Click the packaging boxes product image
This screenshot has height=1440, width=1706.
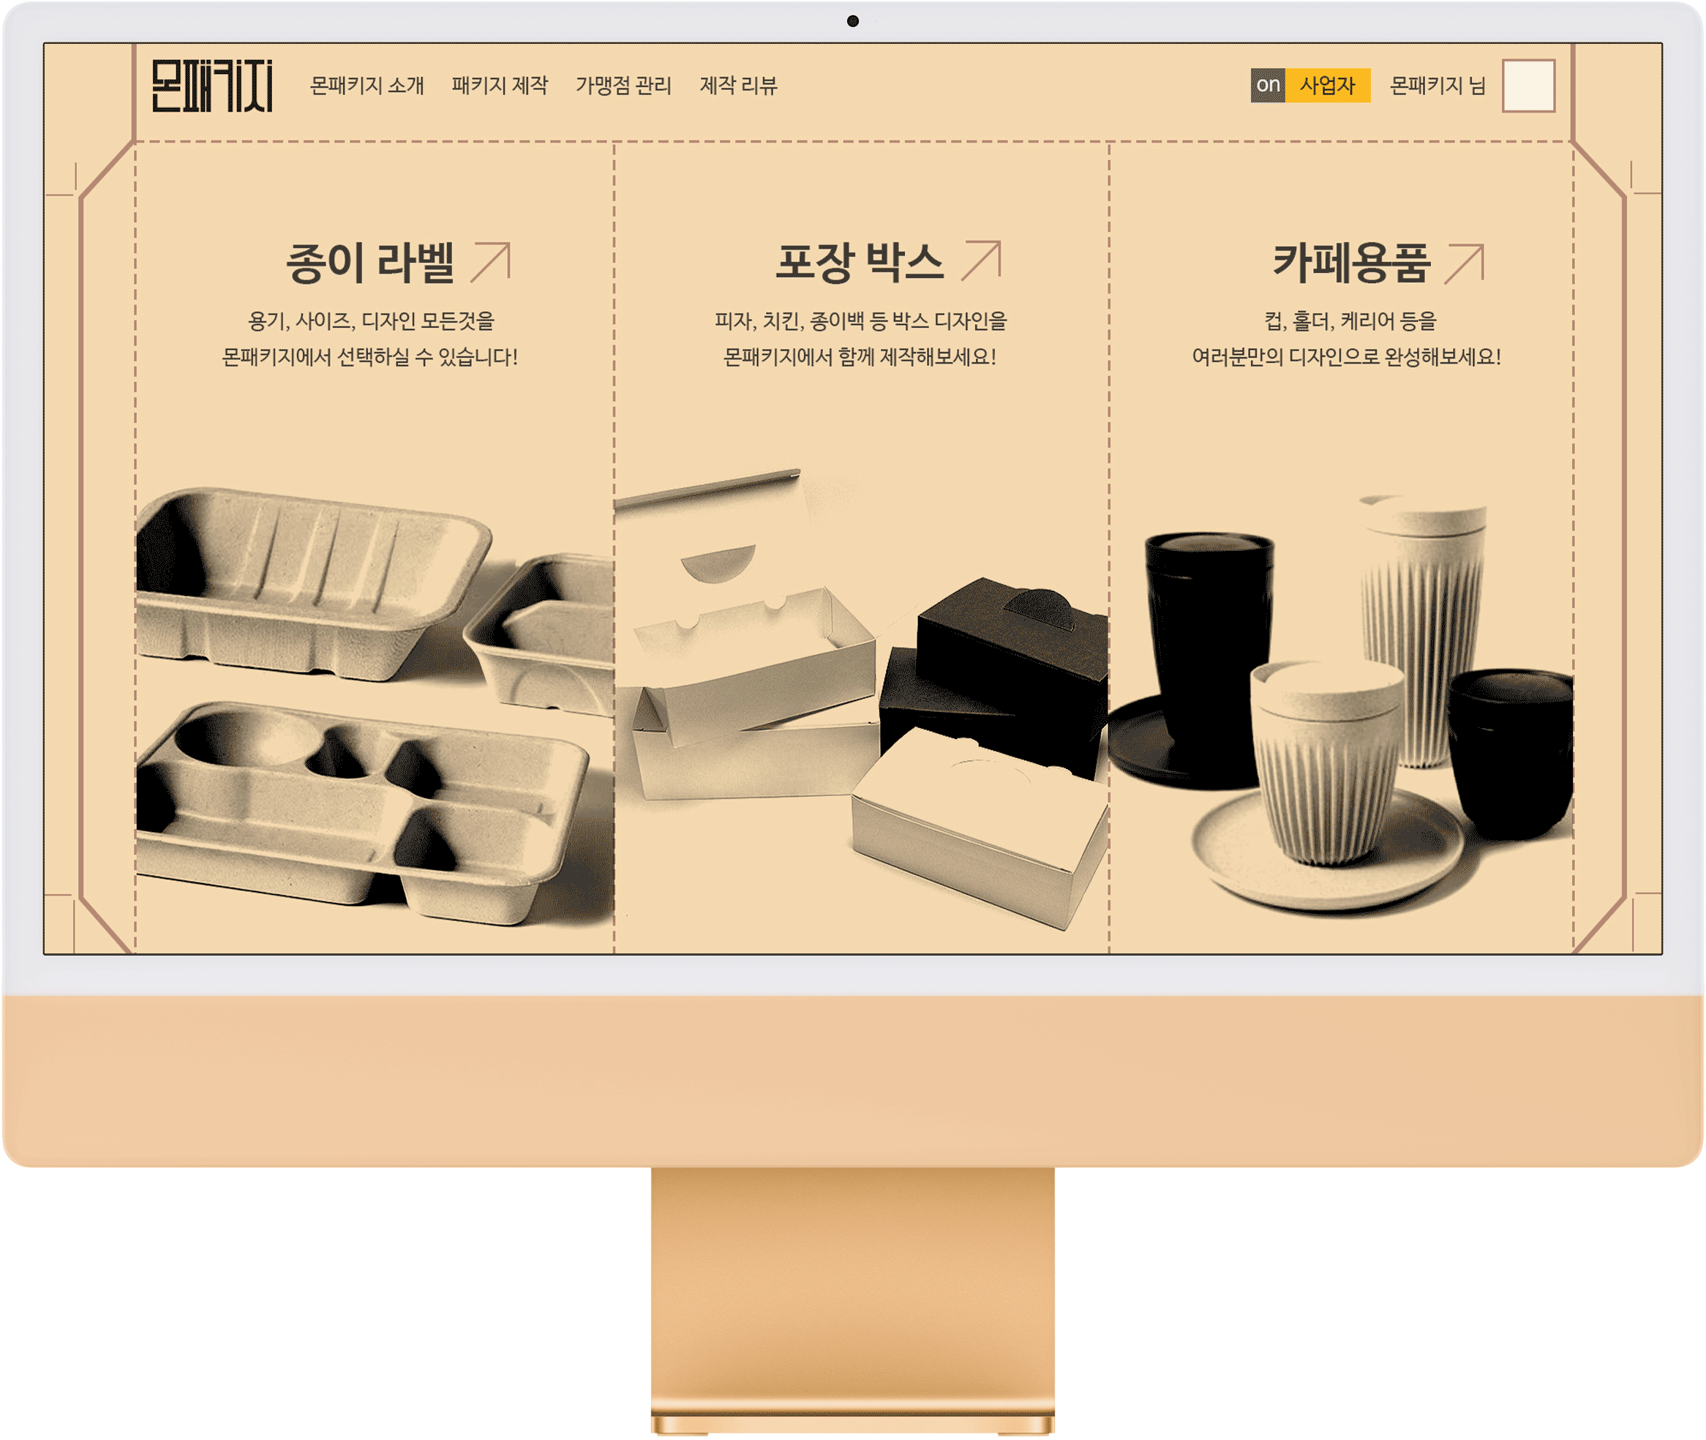(x=861, y=698)
